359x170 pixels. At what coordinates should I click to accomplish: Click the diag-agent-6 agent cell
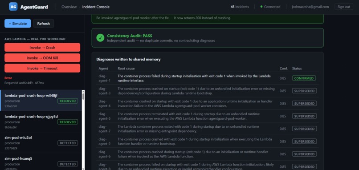[104, 154]
